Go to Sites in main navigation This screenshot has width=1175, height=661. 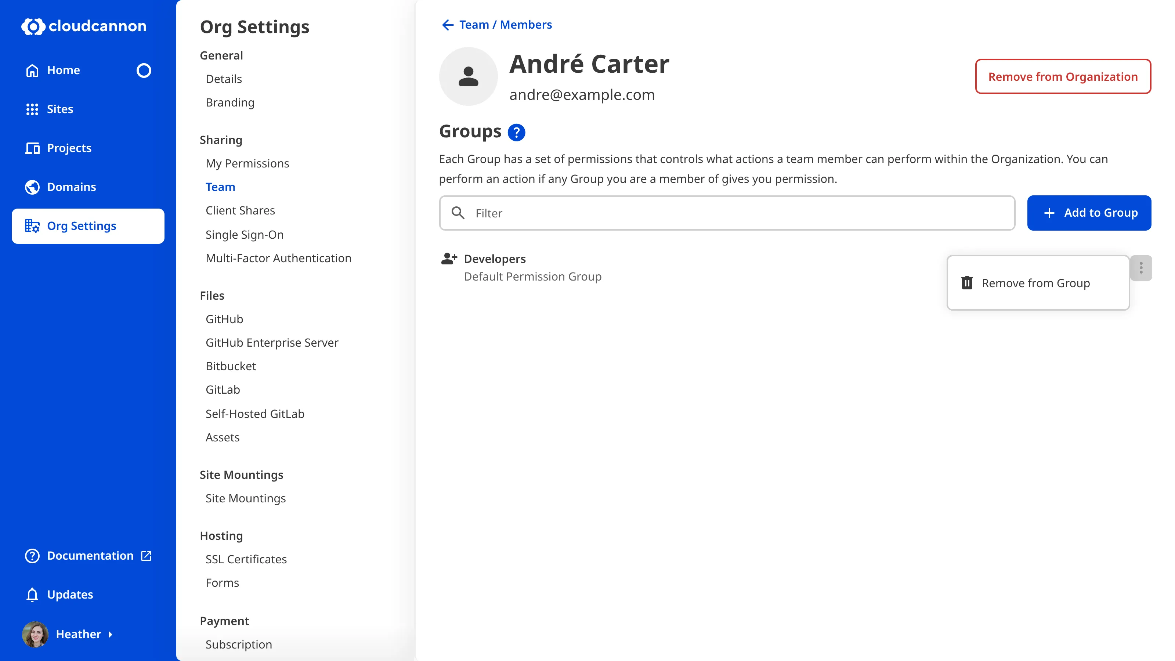(88, 109)
